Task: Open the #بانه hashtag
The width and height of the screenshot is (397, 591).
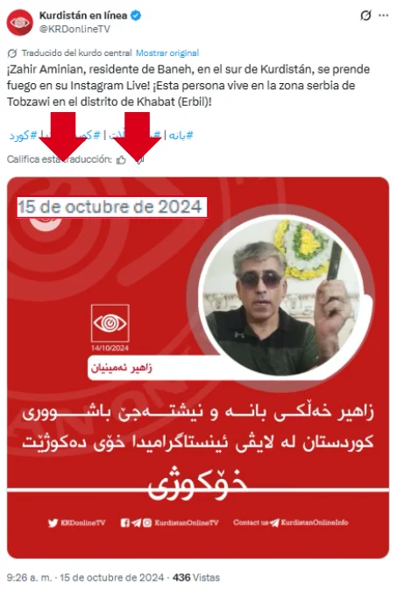Action: point(181,135)
